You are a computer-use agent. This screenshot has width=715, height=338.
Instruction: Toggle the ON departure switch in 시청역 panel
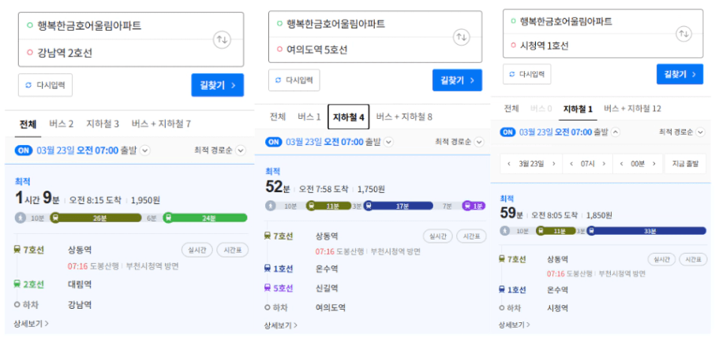coord(508,132)
